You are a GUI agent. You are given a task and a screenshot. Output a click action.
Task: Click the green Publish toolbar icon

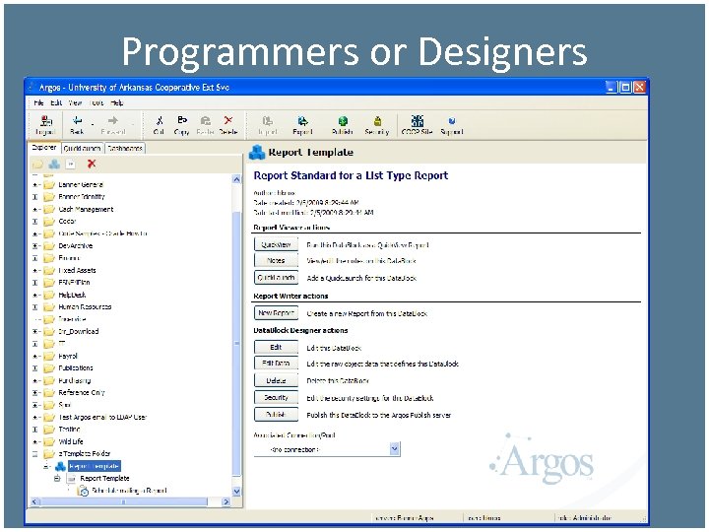pyautogui.click(x=343, y=121)
